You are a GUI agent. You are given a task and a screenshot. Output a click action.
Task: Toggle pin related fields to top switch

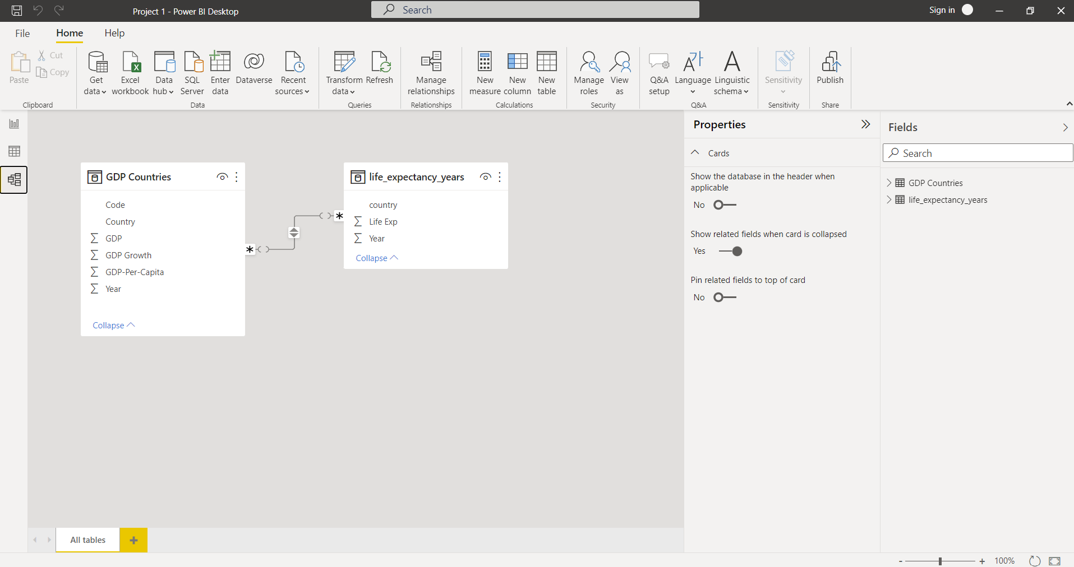click(725, 298)
